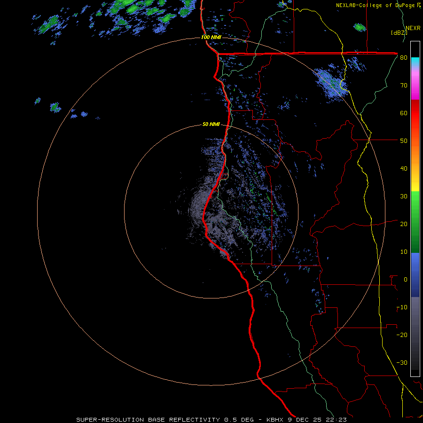423x423 pixels.
Task: Click the green segment of the reflectivity color bar
Action: (415, 222)
